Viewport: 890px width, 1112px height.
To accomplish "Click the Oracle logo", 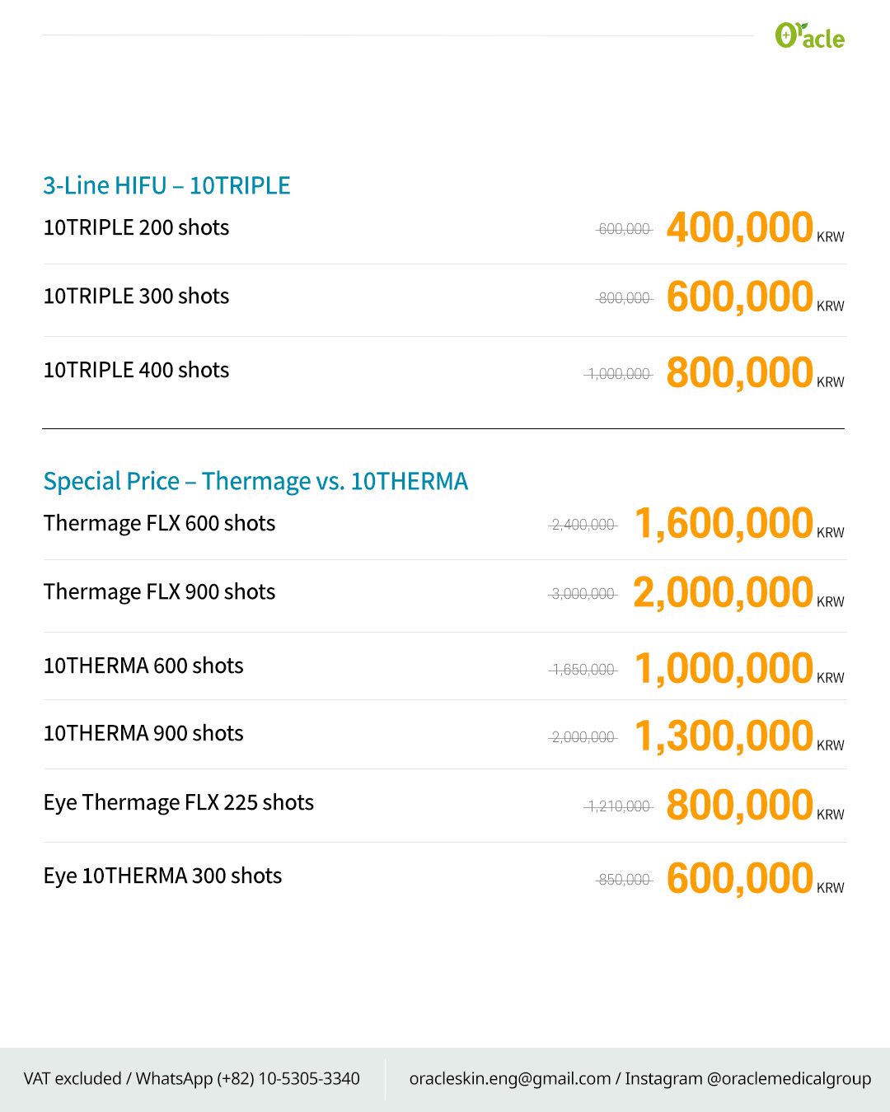I will point(809,35).
